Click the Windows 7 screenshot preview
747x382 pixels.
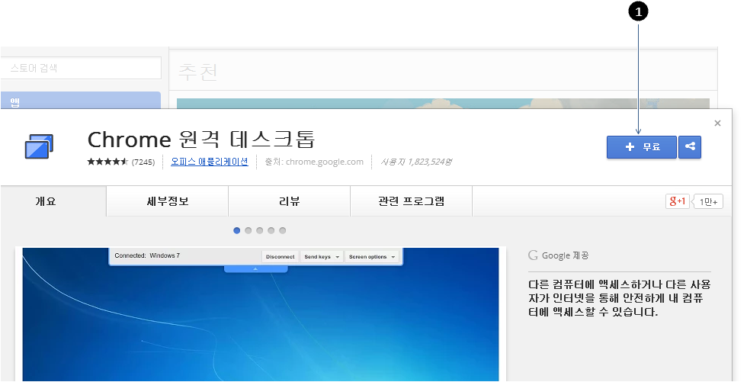pyautogui.click(x=261, y=314)
